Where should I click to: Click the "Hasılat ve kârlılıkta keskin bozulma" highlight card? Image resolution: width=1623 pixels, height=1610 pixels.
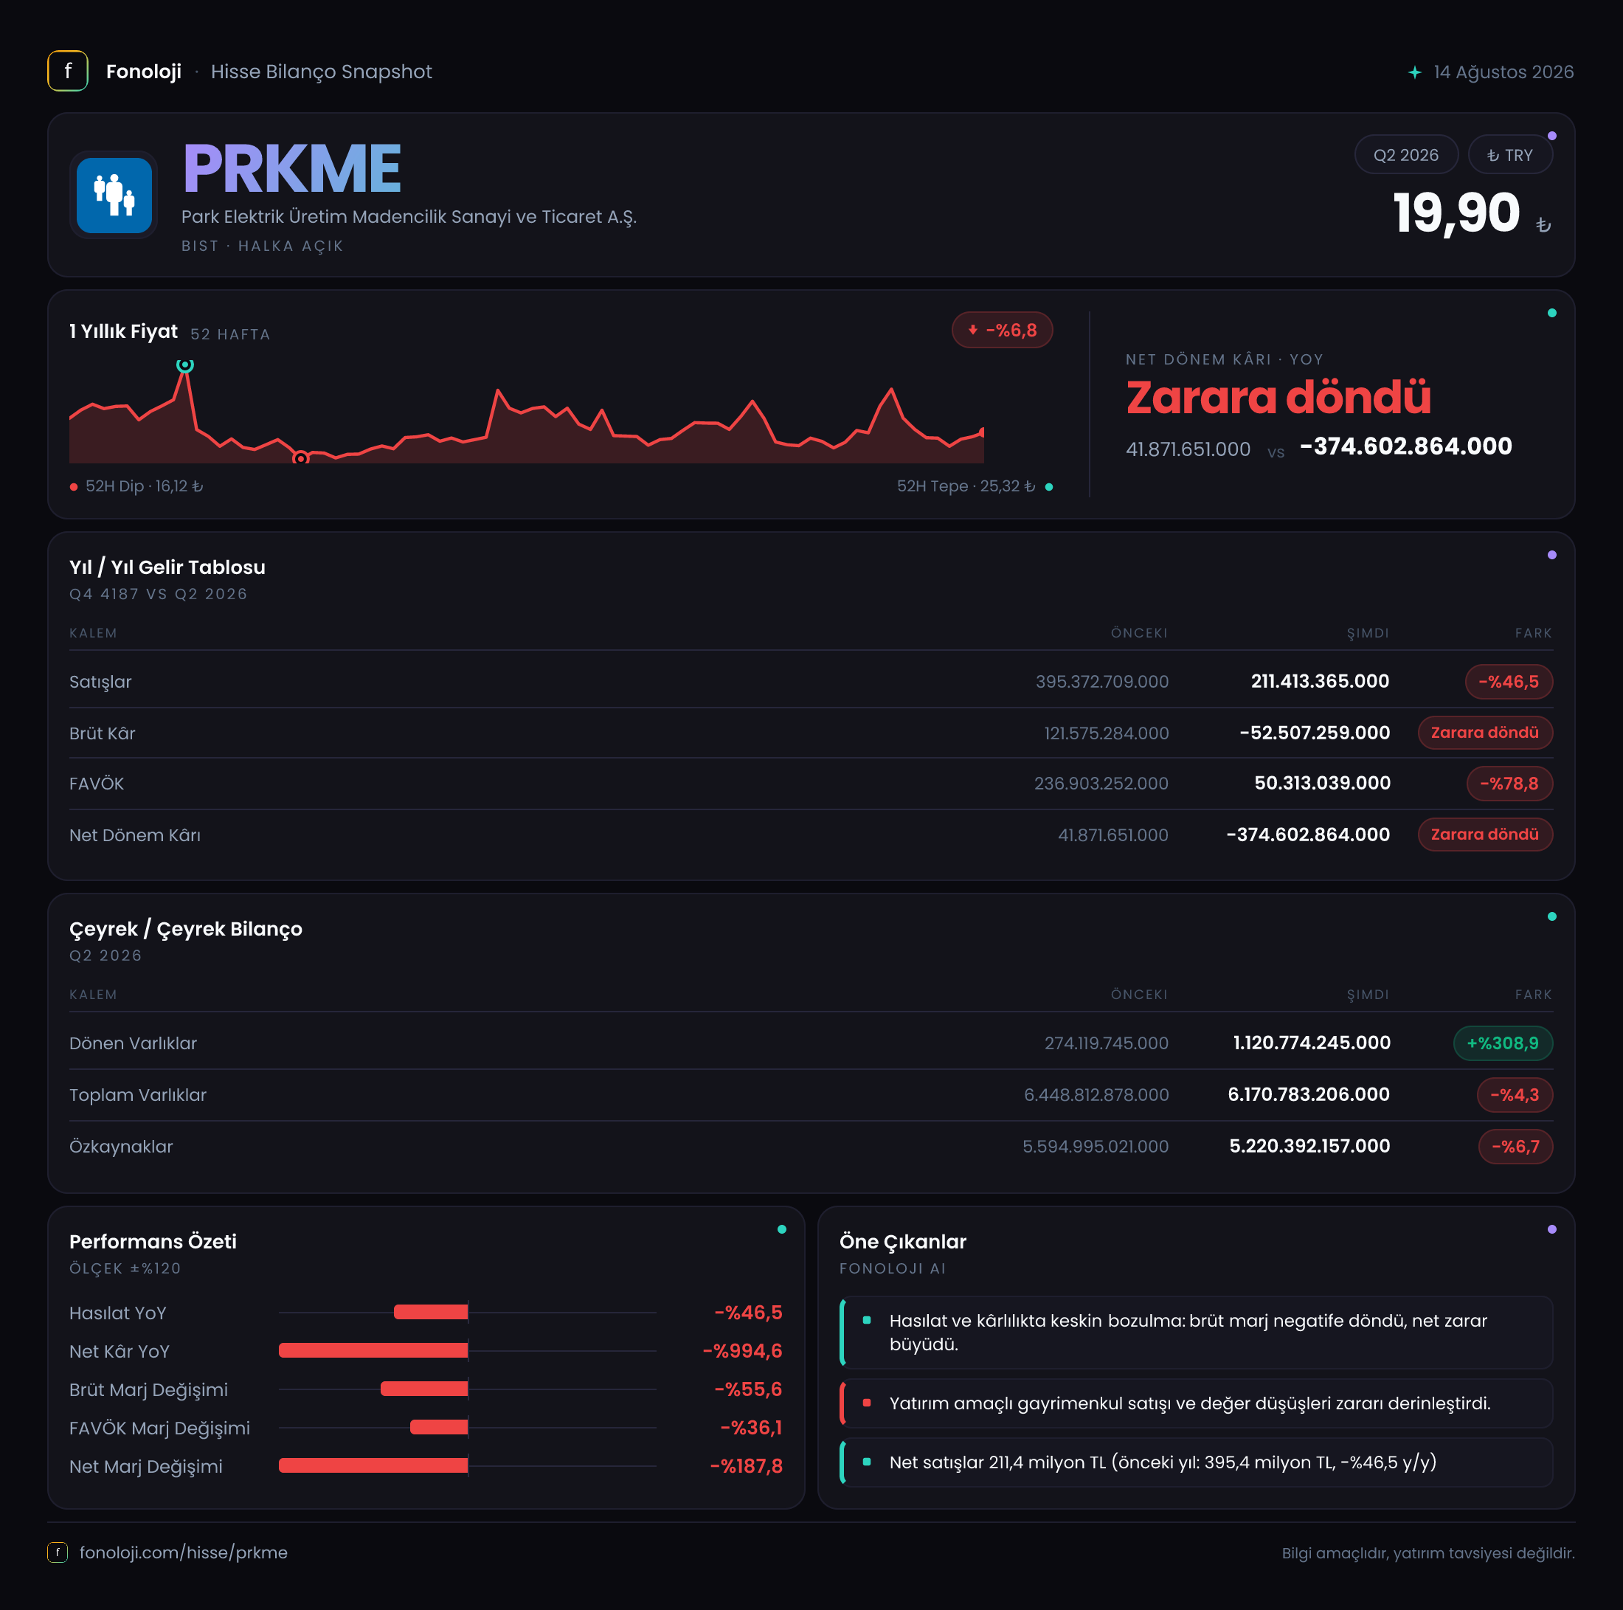coord(1195,1333)
